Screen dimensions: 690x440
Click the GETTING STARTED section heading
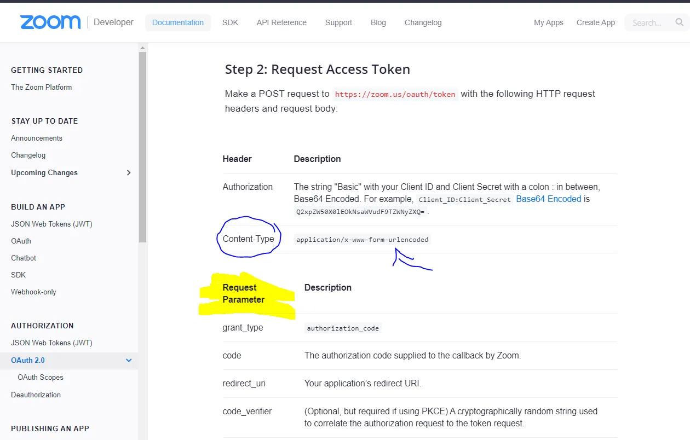coord(47,70)
